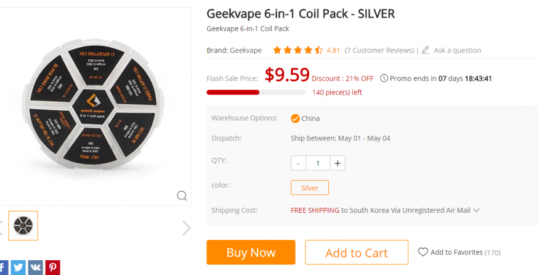Click the star rating icons
The image size is (539, 275).
[x=298, y=51]
